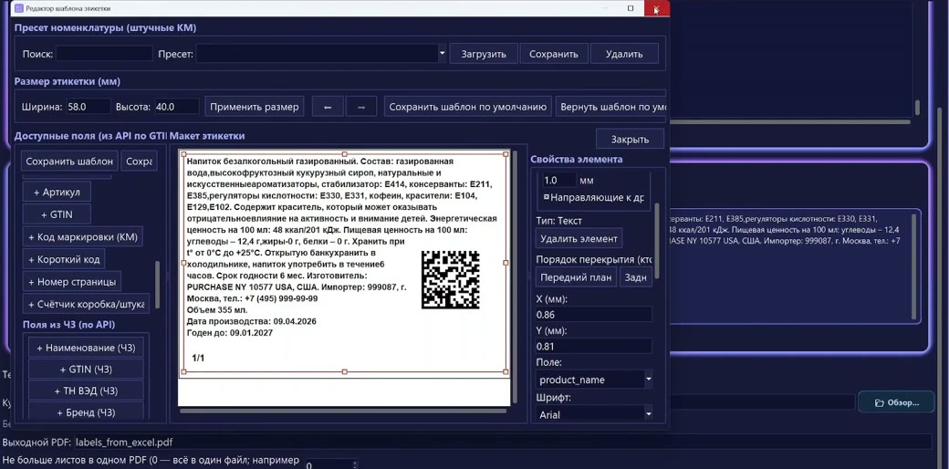This screenshot has width=949, height=469.
Task: Click the left-middle resize handle of text element
Action: pyautogui.click(x=184, y=263)
